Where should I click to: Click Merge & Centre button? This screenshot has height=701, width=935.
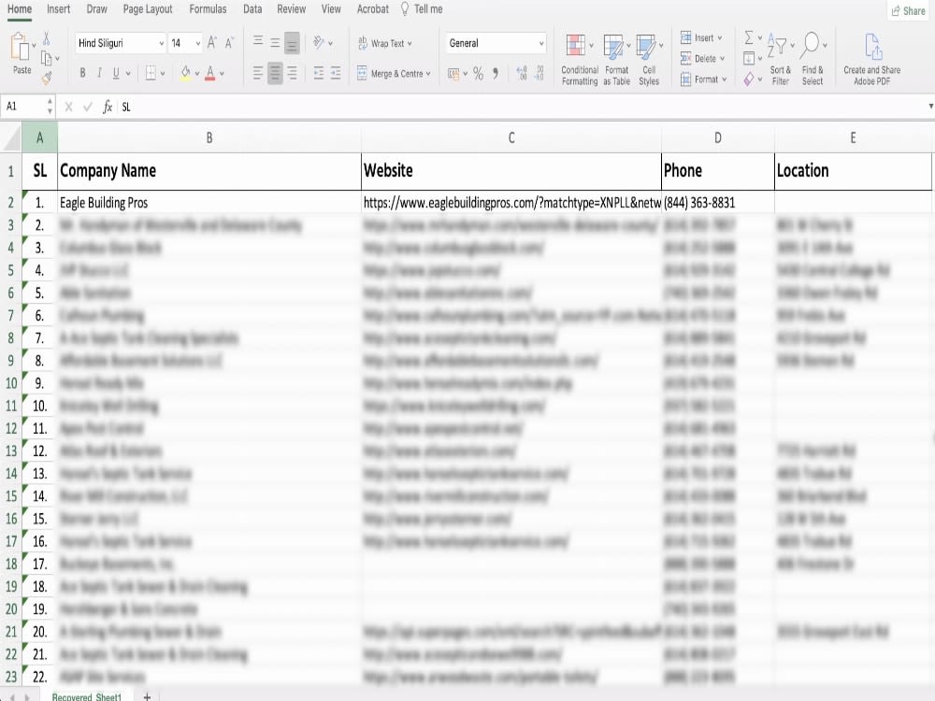coord(394,73)
